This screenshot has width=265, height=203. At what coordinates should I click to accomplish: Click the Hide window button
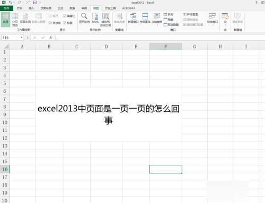[169, 20]
